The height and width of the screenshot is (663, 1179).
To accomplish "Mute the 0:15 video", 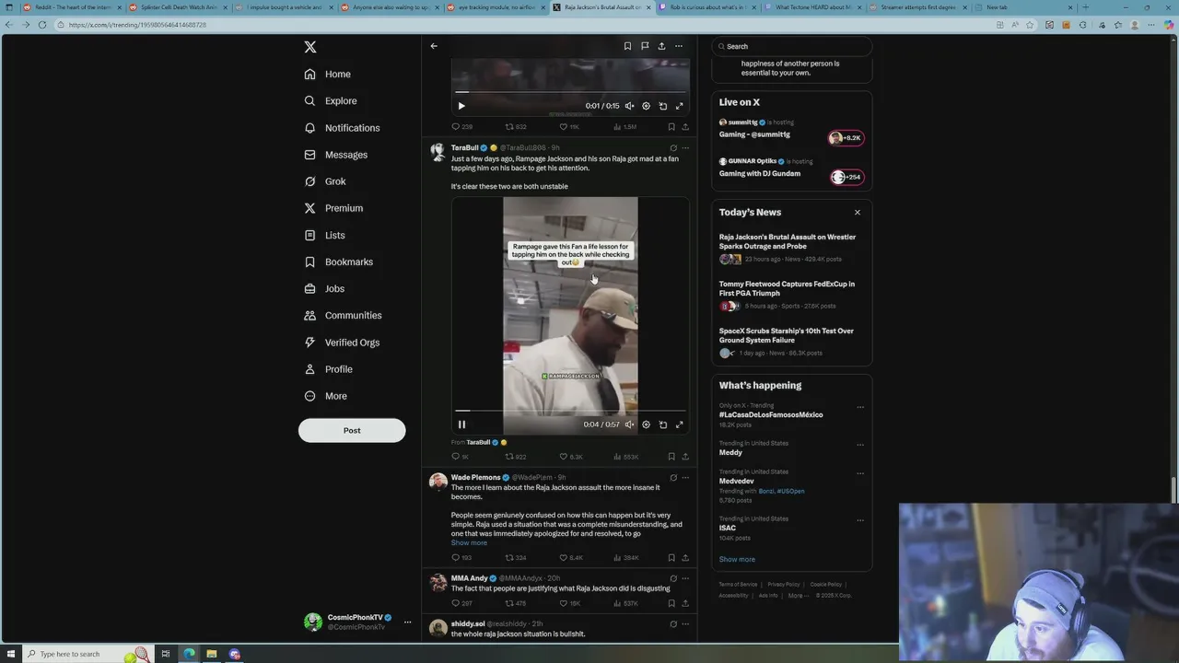I will pos(629,106).
